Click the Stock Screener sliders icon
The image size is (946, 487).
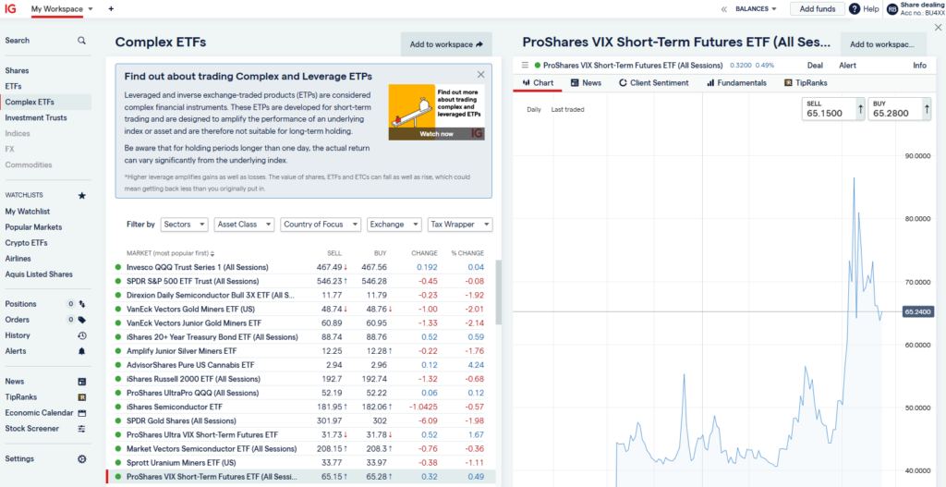click(82, 429)
